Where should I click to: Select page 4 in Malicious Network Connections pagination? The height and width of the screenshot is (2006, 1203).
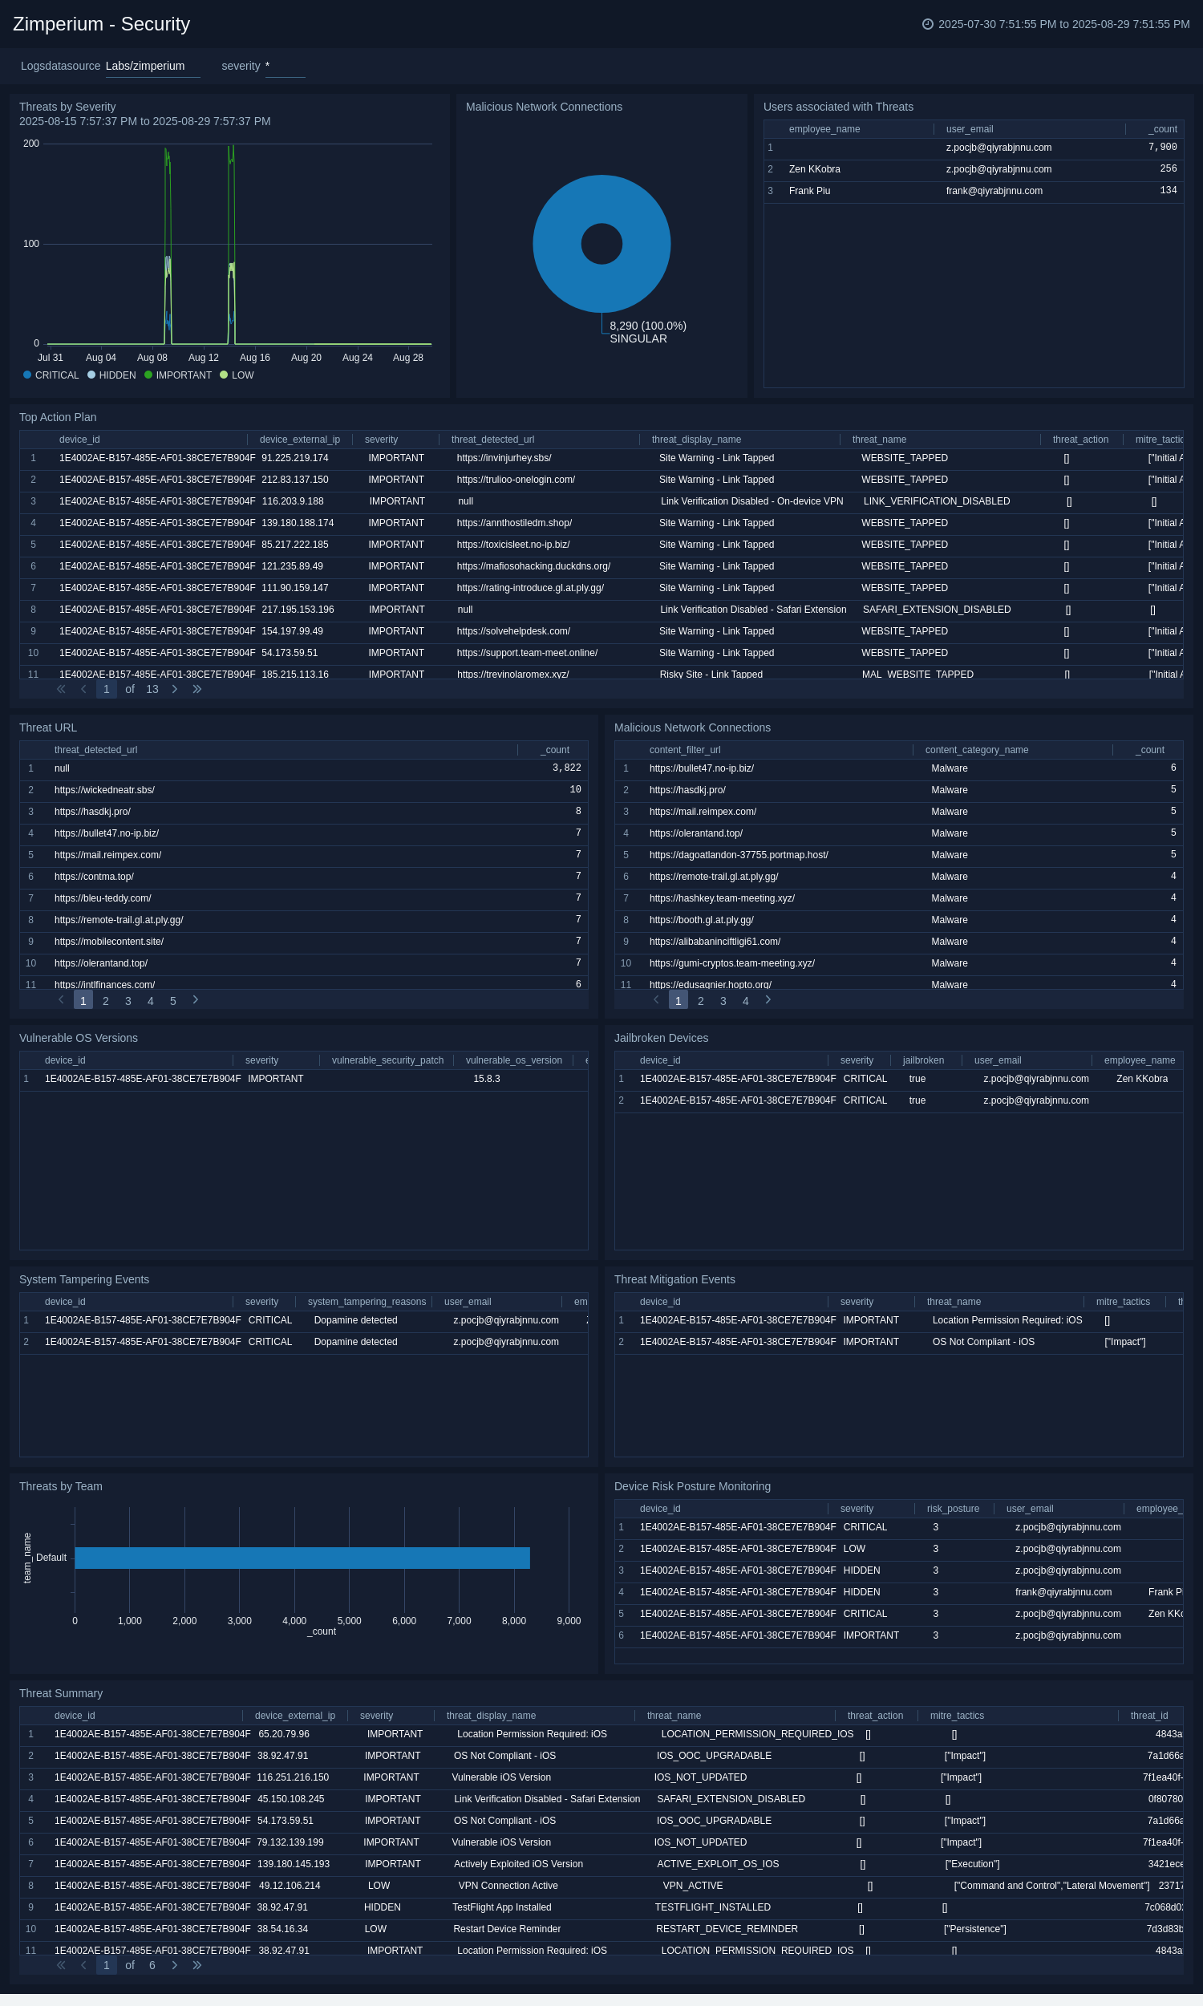746,1001
